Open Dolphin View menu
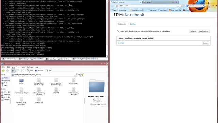 (14, 67)
